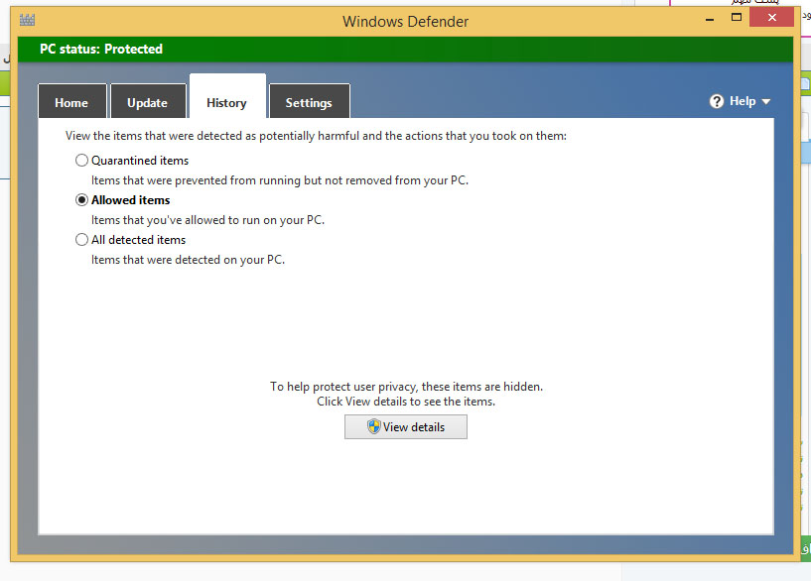Select the Quarantined items radio button

[x=81, y=160]
